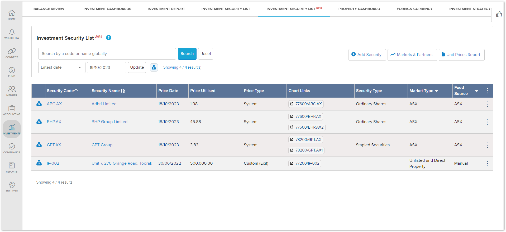Click the Custom (Exit) price type cell
This screenshot has height=232, width=506.
(x=256, y=163)
